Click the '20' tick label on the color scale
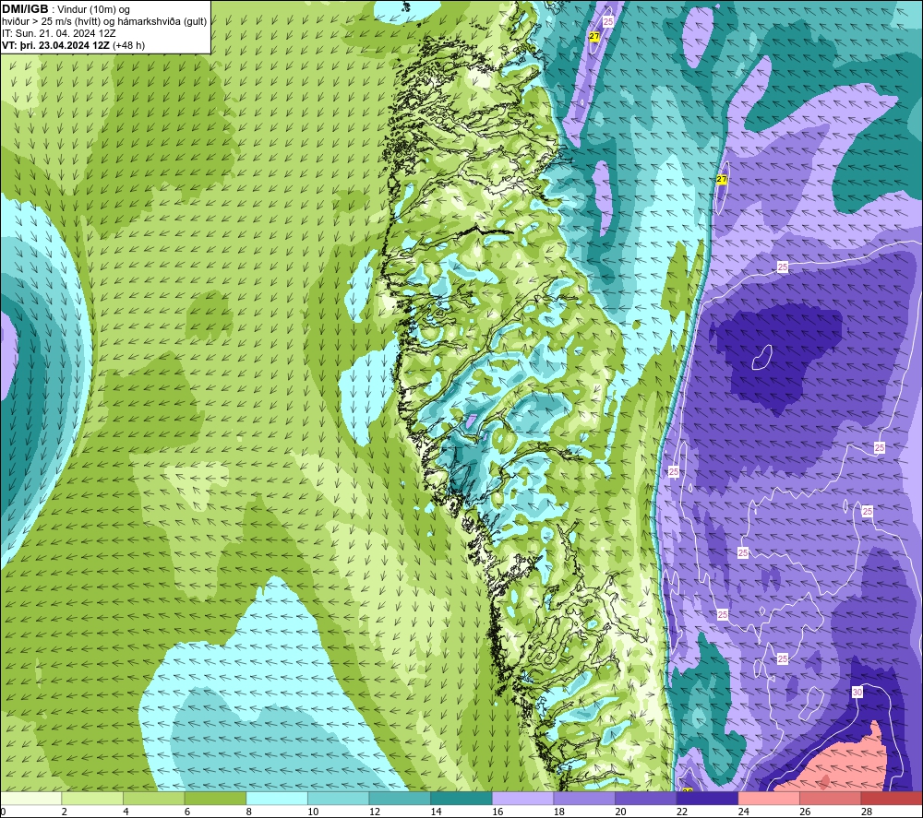Viewport: 923px width, 818px height. click(620, 812)
